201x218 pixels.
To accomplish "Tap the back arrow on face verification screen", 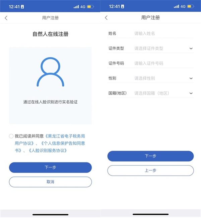I will 6,18.
